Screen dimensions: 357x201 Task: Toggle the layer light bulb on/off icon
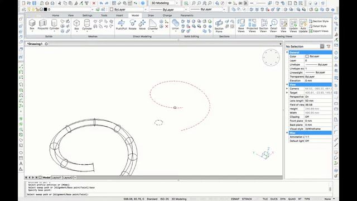tap(29, 9)
